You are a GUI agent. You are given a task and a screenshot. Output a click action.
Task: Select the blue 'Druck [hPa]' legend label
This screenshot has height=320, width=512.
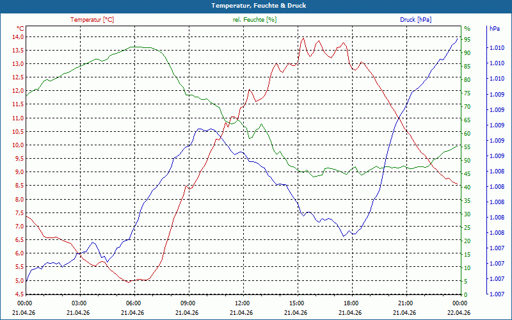(x=415, y=20)
